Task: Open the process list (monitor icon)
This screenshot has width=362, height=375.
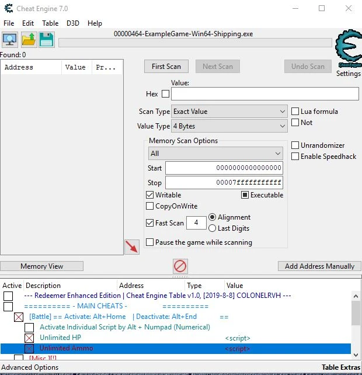Action: click(x=9, y=40)
